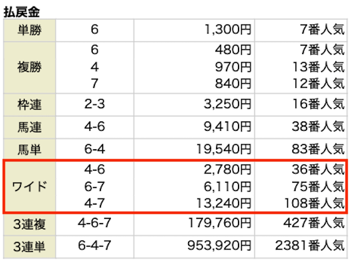The image size is (351, 262).
Task: Click the 単勝 row header cell
Action: pyautogui.click(x=30, y=30)
